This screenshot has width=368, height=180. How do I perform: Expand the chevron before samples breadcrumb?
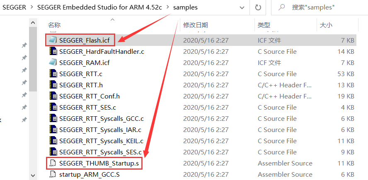tap(167, 7)
